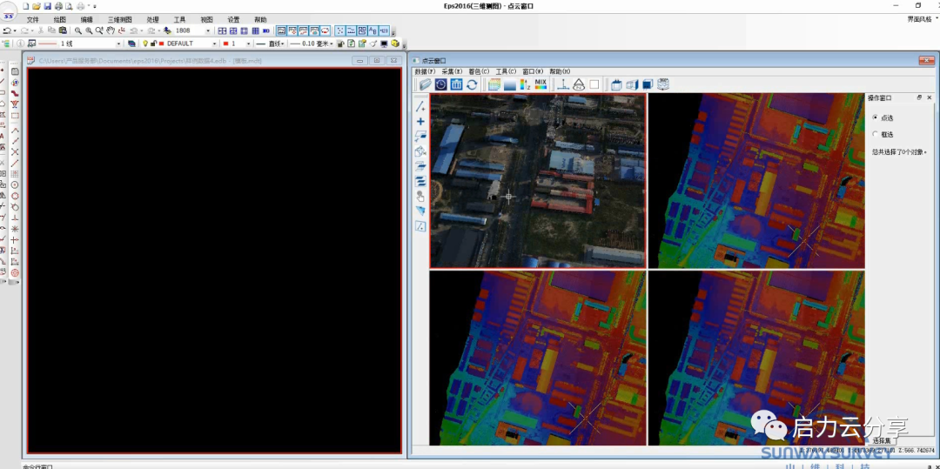
Task: Click the bottom-left height-colored viewport
Action: point(539,358)
